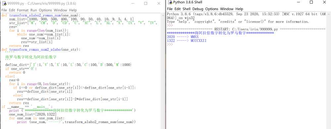Close the 999999.py editor window

[159, 3]
